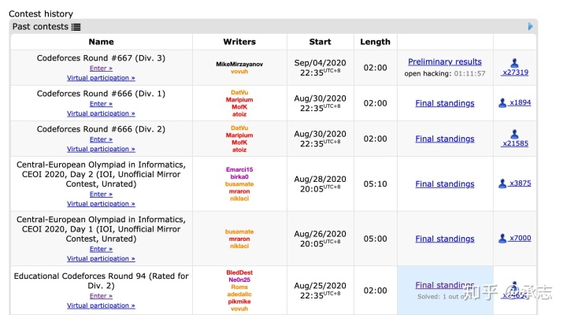Start Virtual participation for Round #666 Div. 1
This screenshot has width=567, height=315.
click(x=101, y=113)
